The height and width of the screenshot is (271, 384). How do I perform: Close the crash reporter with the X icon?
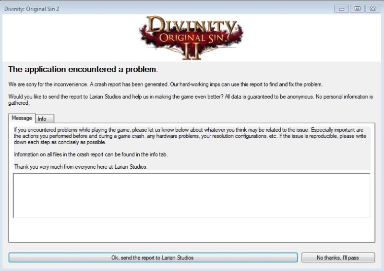pos(373,9)
